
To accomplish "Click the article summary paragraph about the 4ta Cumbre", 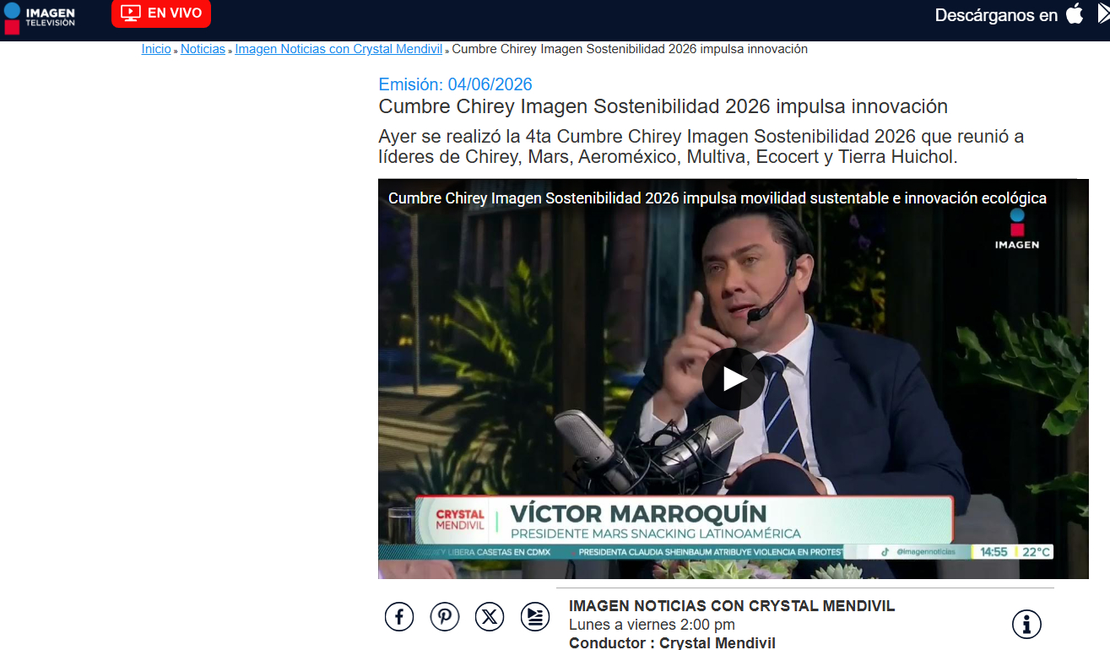I will (x=701, y=147).
